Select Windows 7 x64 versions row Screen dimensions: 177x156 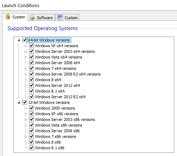tap(56, 68)
